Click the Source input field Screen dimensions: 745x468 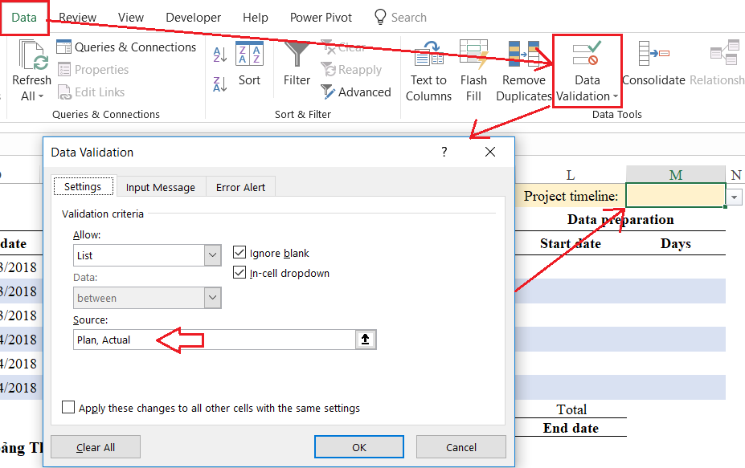[215, 340]
